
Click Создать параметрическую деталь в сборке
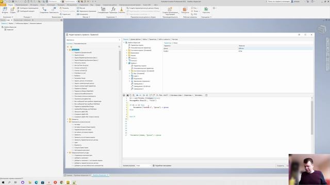pyautogui.click(x=143, y=8)
